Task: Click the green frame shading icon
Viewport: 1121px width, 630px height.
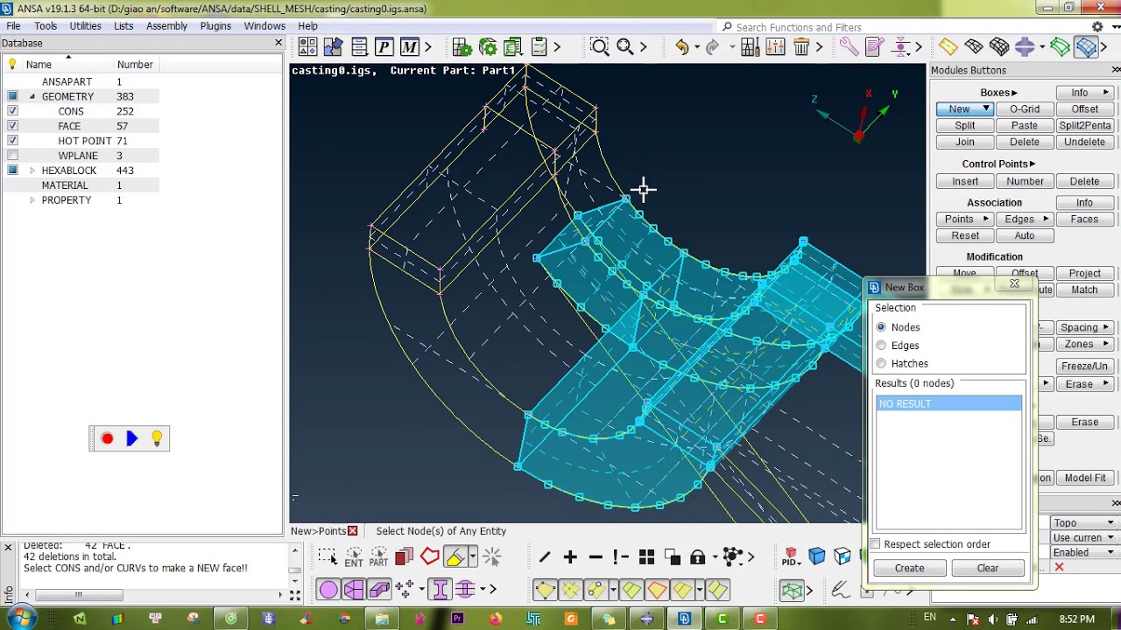Action: pos(1061,46)
